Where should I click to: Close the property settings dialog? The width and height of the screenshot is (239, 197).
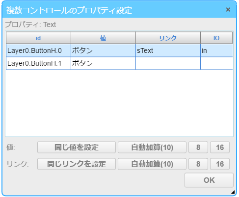point(228,10)
